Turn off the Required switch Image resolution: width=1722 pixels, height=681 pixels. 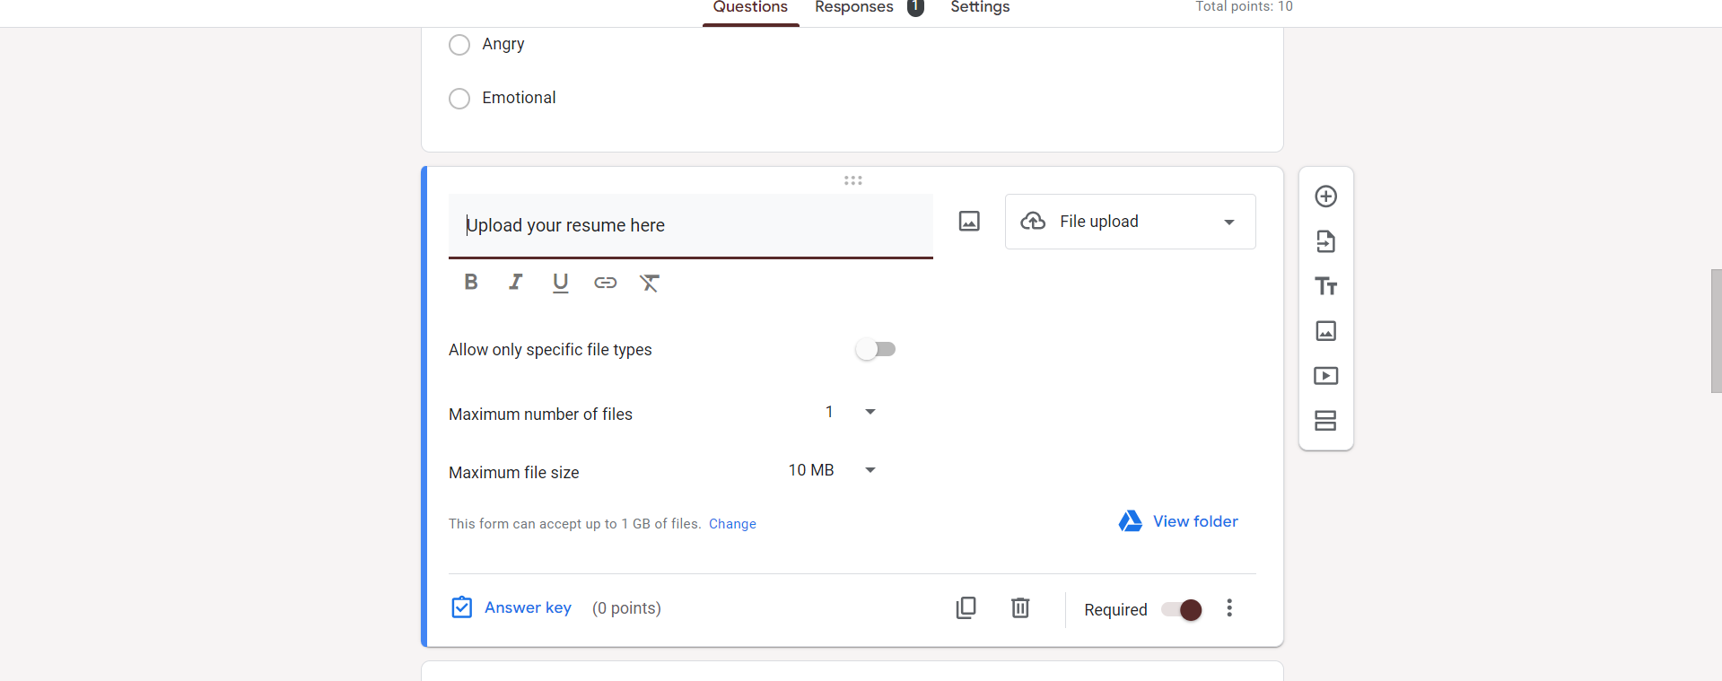point(1182,610)
